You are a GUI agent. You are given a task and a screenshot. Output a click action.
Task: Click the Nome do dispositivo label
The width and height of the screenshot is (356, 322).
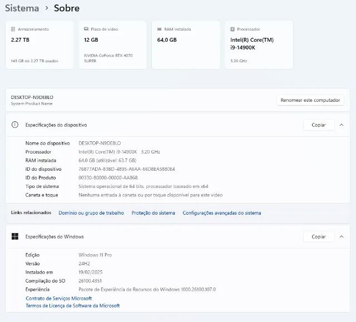47,143
